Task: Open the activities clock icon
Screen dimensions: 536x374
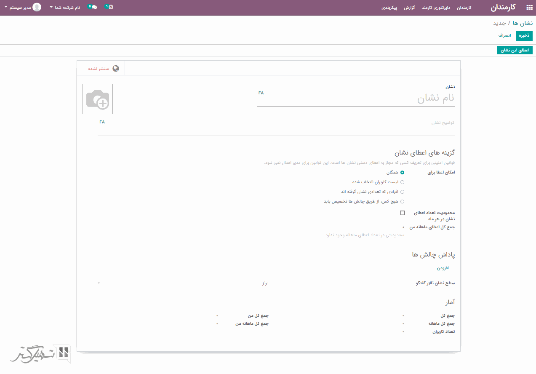Action: click(x=109, y=7)
